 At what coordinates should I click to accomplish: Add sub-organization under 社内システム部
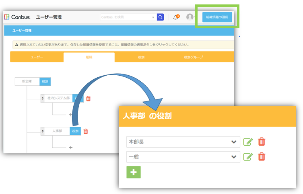[x=70, y=115]
